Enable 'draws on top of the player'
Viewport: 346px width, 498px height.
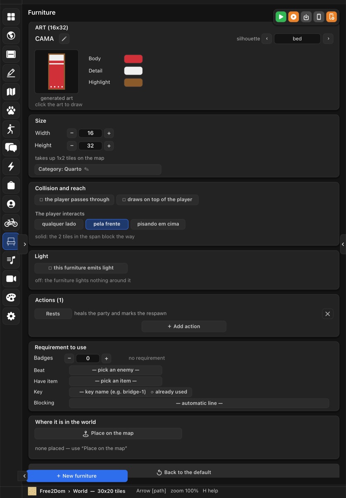pyautogui.click(x=157, y=200)
